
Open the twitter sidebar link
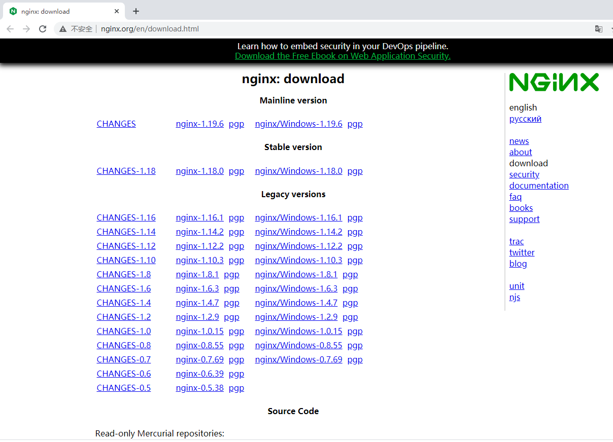tap(522, 252)
